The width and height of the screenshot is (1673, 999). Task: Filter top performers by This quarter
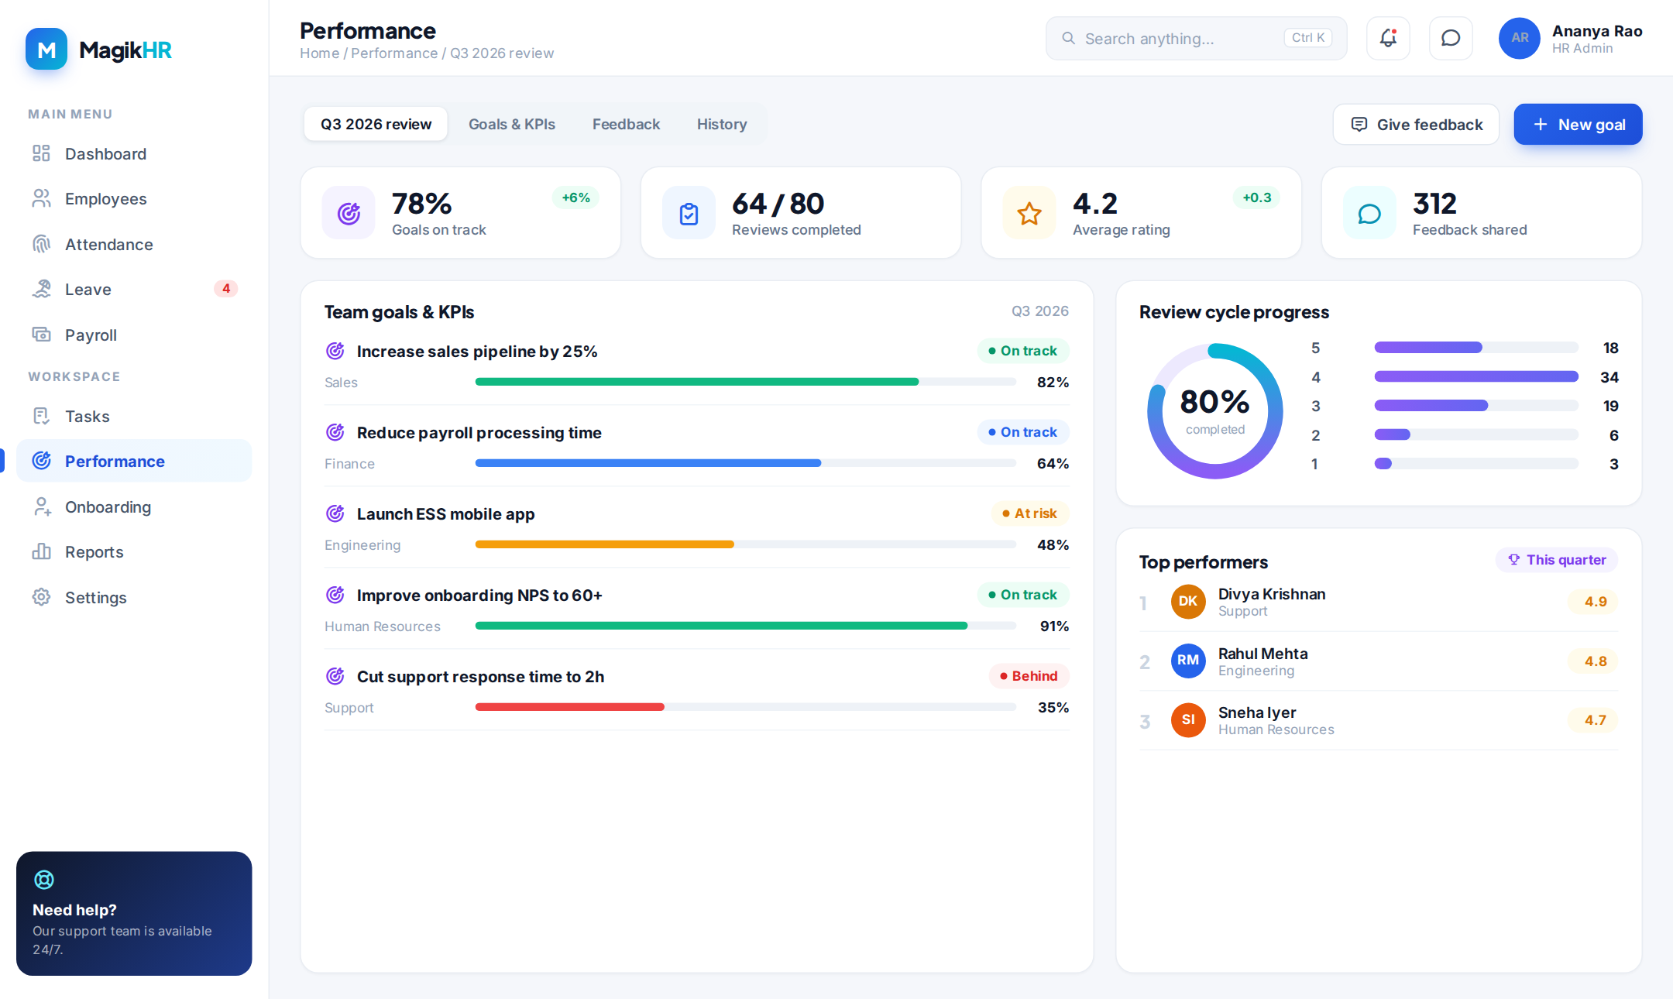point(1556,560)
